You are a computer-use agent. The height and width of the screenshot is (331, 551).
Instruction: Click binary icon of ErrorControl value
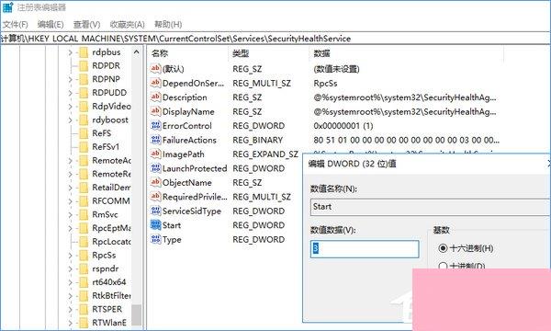pyautogui.click(x=155, y=125)
